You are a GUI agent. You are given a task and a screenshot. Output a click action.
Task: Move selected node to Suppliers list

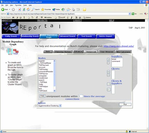[x=108, y=59]
